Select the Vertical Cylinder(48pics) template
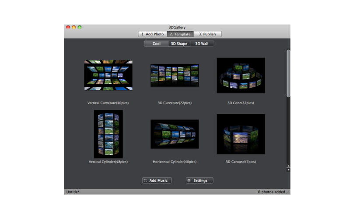Screen dimensions: 350x218 (x=108, y=134)
